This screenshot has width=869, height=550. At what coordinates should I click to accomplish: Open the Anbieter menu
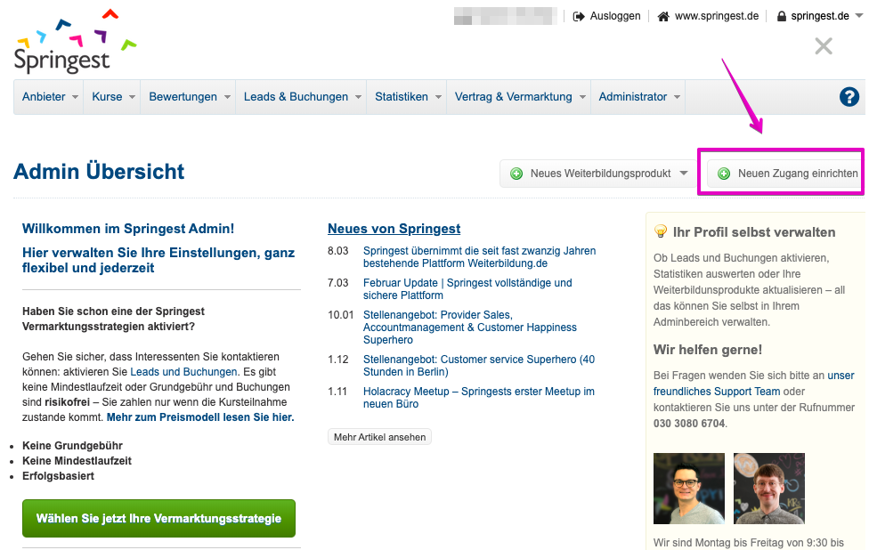49,97
